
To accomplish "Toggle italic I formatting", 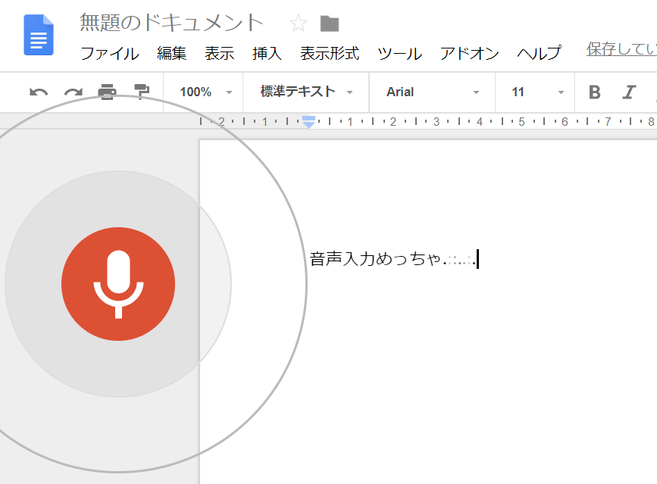I will (629, 92).
